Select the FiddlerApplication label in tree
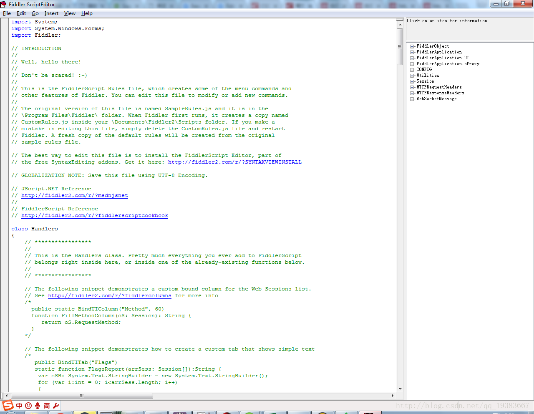This screenshot has width=534, height=414. tap(439, 52)
